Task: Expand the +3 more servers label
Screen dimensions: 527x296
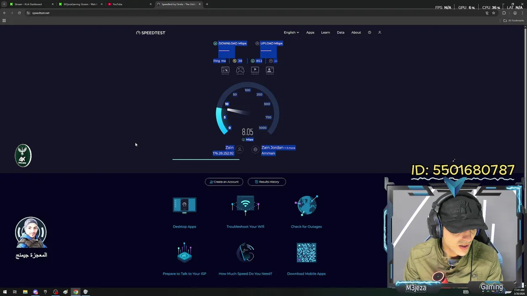Action: 290,148
